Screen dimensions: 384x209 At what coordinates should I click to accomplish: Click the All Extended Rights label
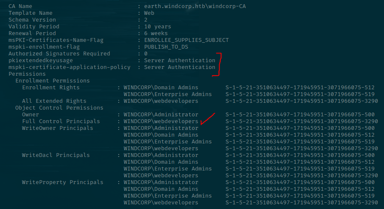[54, 101]
